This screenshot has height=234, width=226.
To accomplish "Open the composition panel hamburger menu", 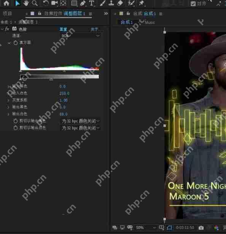I will [x=161, y=14].
